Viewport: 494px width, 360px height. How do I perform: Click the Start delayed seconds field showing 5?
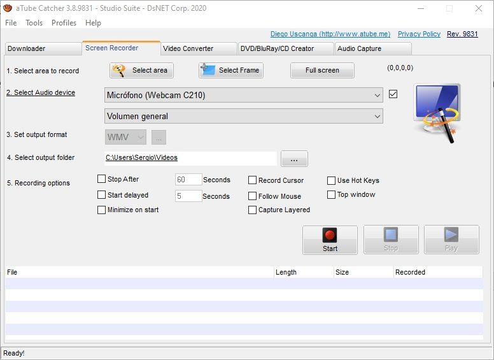click(188, 196)
